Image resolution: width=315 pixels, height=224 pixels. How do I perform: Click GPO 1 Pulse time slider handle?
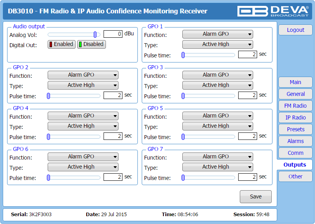coord(183,55)
